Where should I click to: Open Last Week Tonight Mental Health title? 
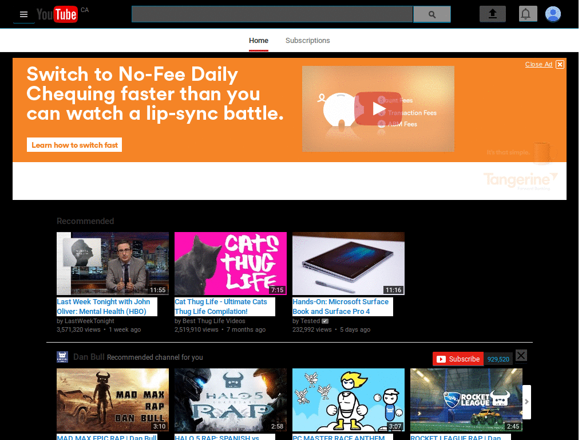tap(104, 307)
